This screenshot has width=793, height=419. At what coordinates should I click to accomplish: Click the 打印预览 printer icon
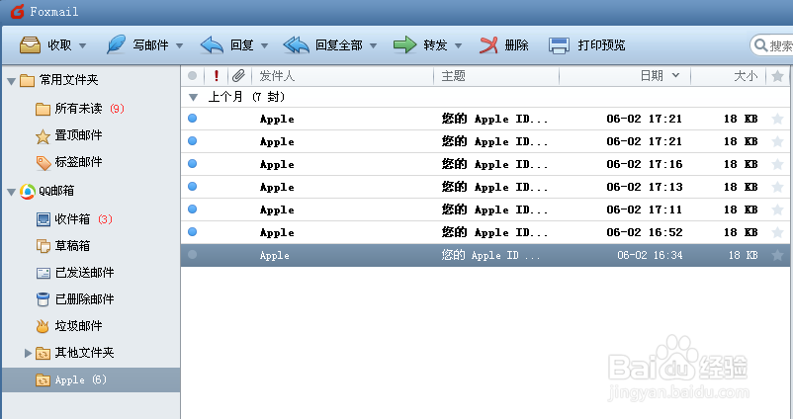pyautogui.click(x=560, y=45)
